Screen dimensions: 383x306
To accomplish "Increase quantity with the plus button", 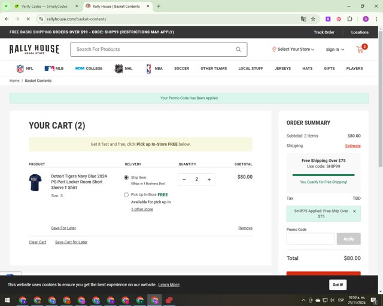I will pyautogui.click(x=209, y=179).
